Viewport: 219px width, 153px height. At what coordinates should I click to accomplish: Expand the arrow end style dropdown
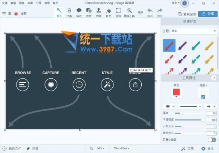(211, 107)
